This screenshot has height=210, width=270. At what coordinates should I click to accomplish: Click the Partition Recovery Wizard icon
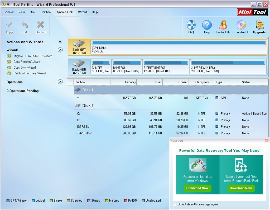point(9,73)
